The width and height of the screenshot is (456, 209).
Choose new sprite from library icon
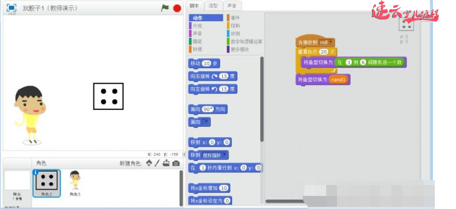[148, 163]
